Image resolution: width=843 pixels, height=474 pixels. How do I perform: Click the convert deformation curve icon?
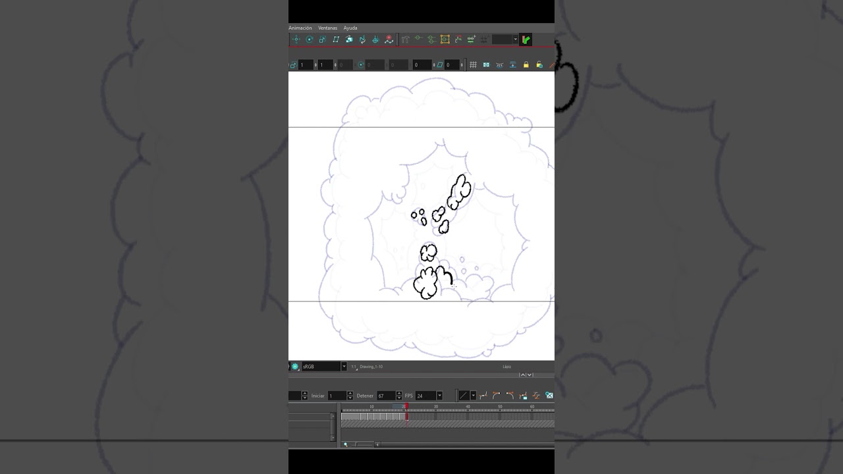(458, 39)
